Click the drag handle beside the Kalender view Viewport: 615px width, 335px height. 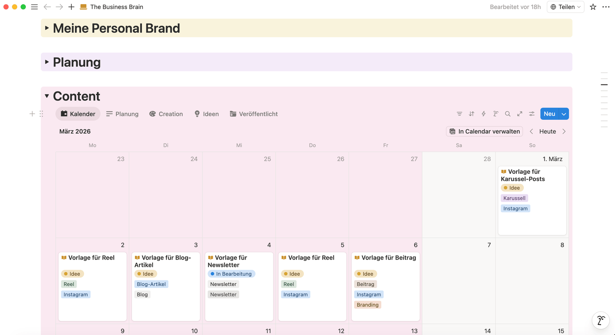coord(41,114)
